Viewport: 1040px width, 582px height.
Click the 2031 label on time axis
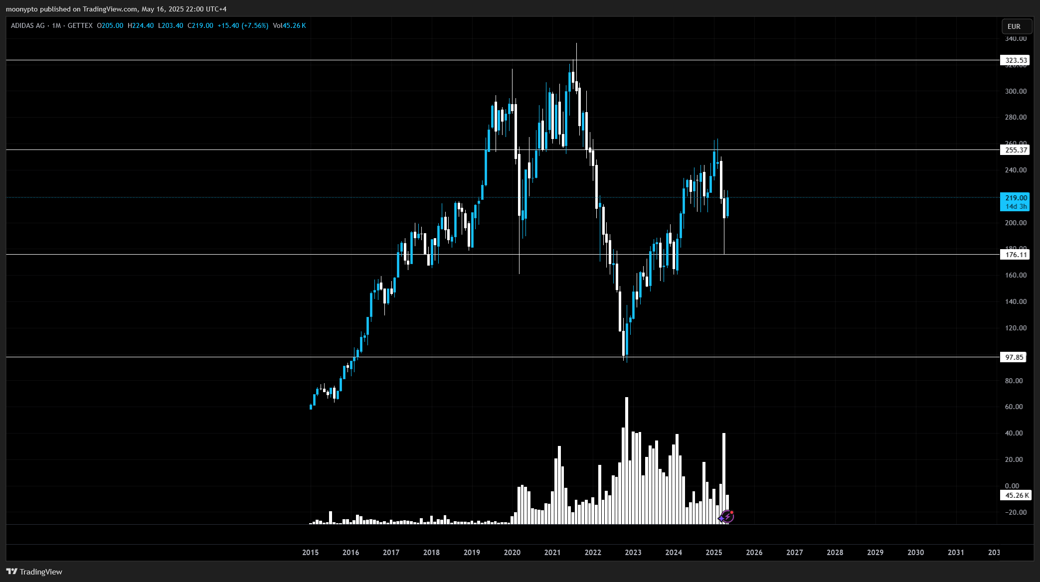(956, 552)
